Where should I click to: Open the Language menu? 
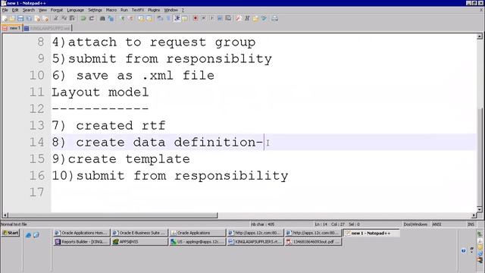click(x=76, y=10)
